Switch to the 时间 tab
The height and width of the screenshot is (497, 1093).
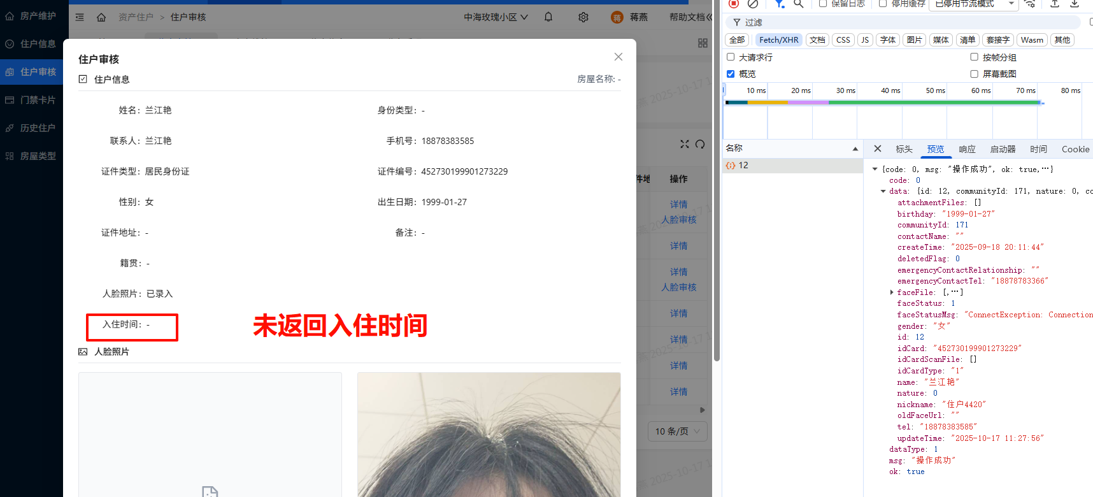(x=1038, y=149)
